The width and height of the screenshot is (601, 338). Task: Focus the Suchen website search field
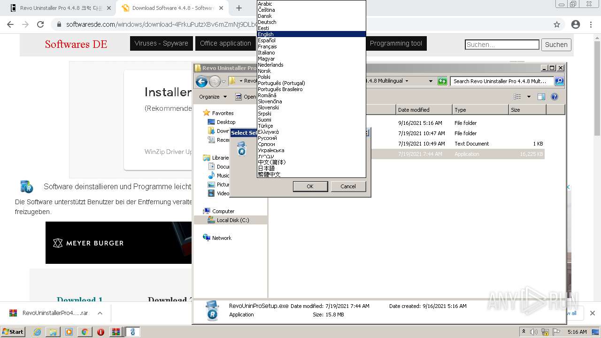pyautogui.click(x=502, y=45)
